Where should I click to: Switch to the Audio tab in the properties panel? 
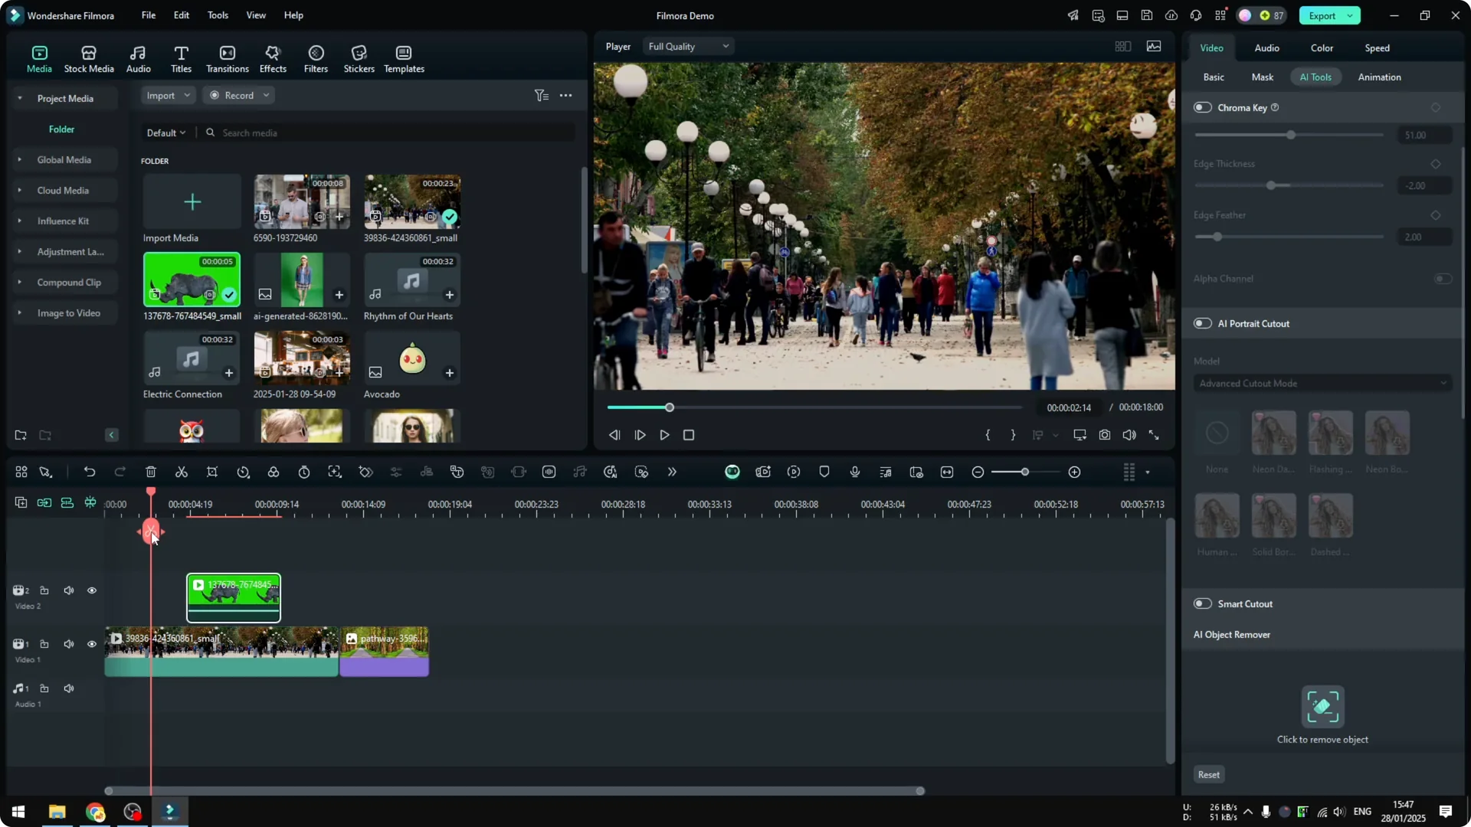tap(1266, 47)
